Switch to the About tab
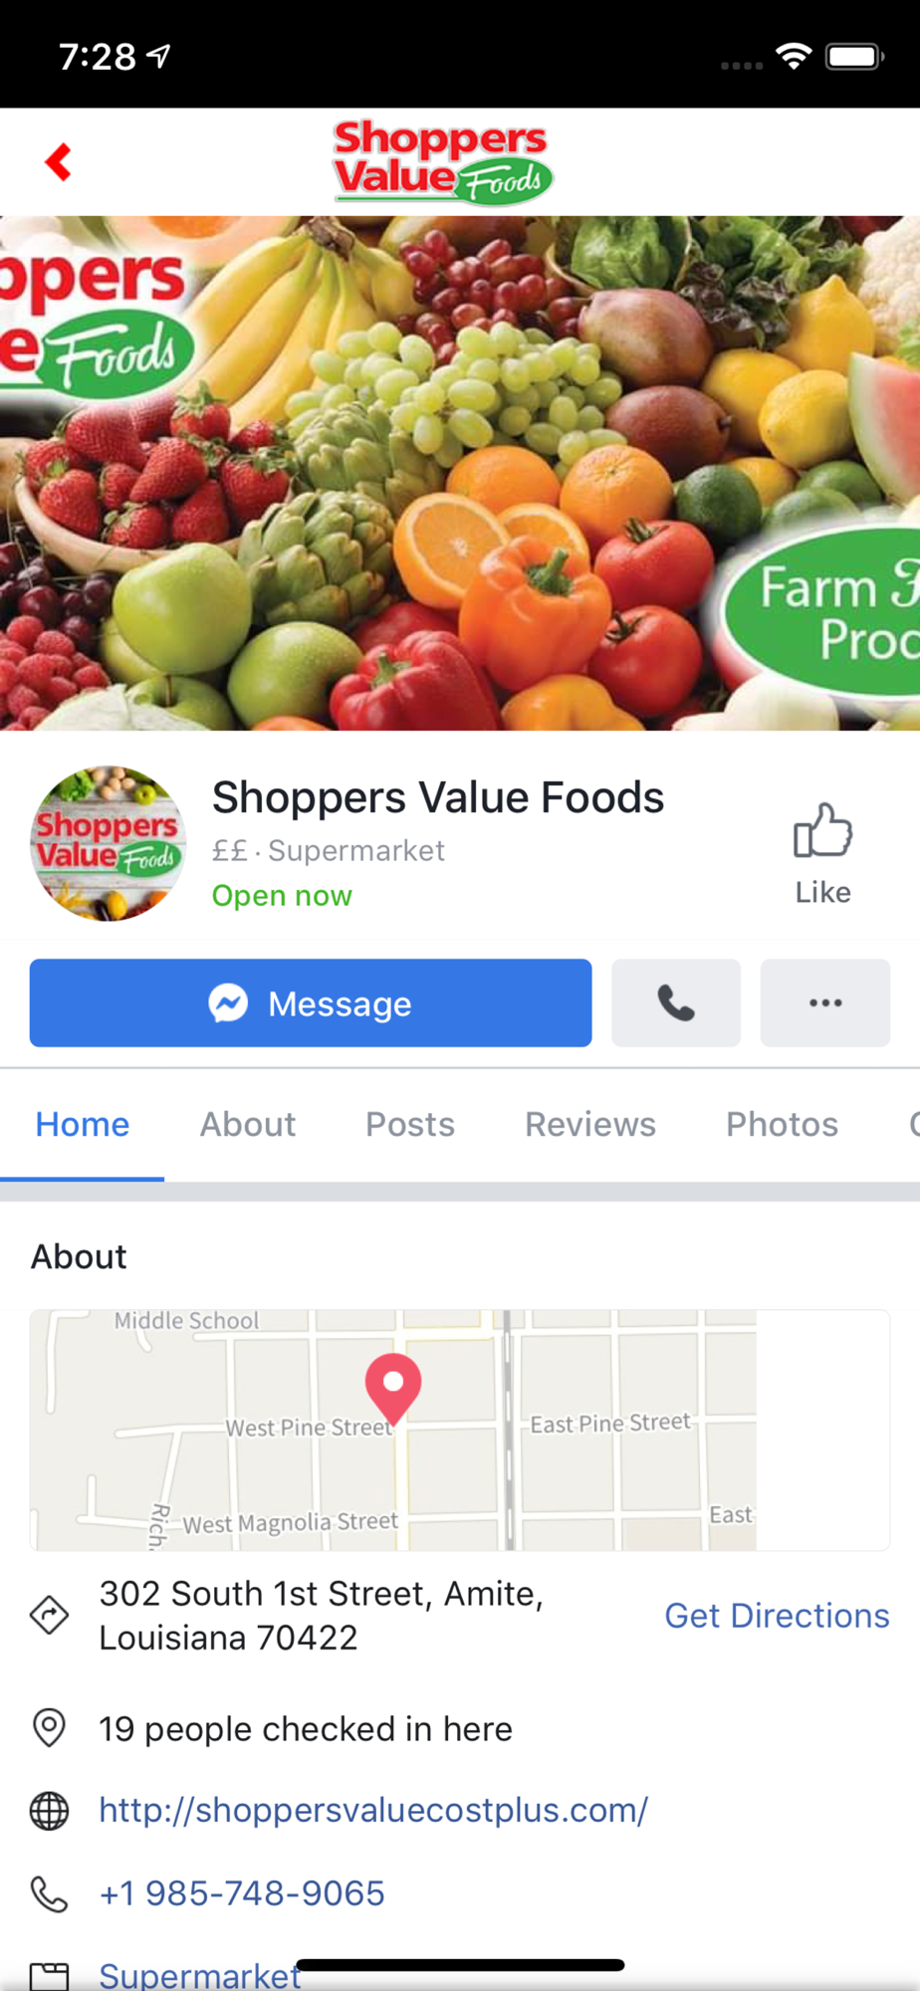 click(x=248, y=1124)
